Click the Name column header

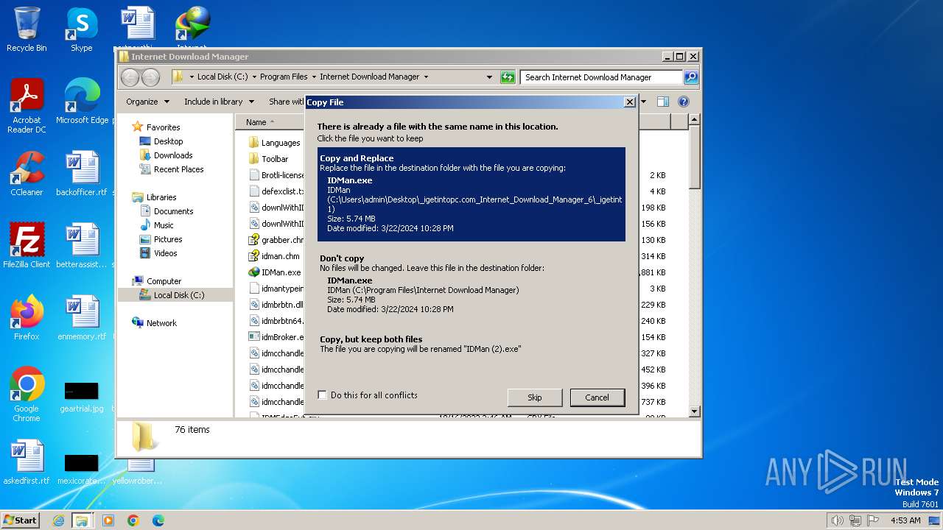click(270, 122)
